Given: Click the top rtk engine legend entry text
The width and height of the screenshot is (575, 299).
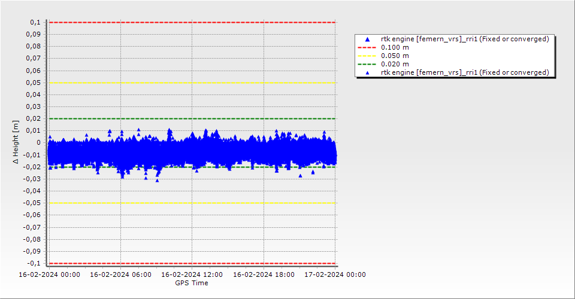Looking at the screenshot, I should pos(465,39).
